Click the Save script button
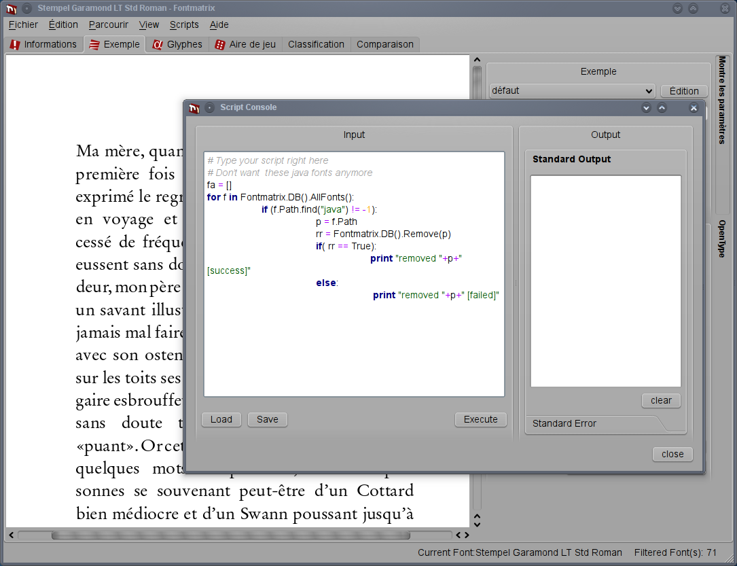This screenshot has width=737, height=566. (268, 419)
